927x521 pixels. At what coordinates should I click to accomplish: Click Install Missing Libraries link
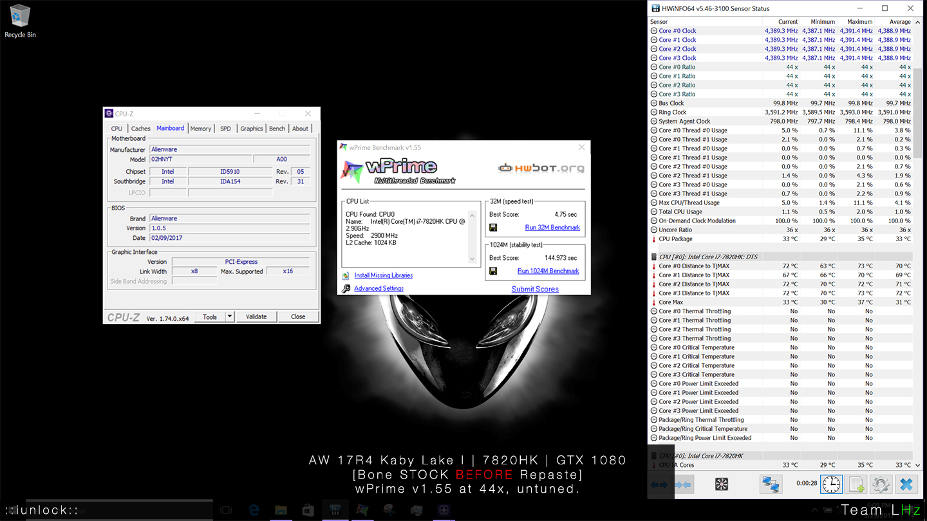point(384,275)
